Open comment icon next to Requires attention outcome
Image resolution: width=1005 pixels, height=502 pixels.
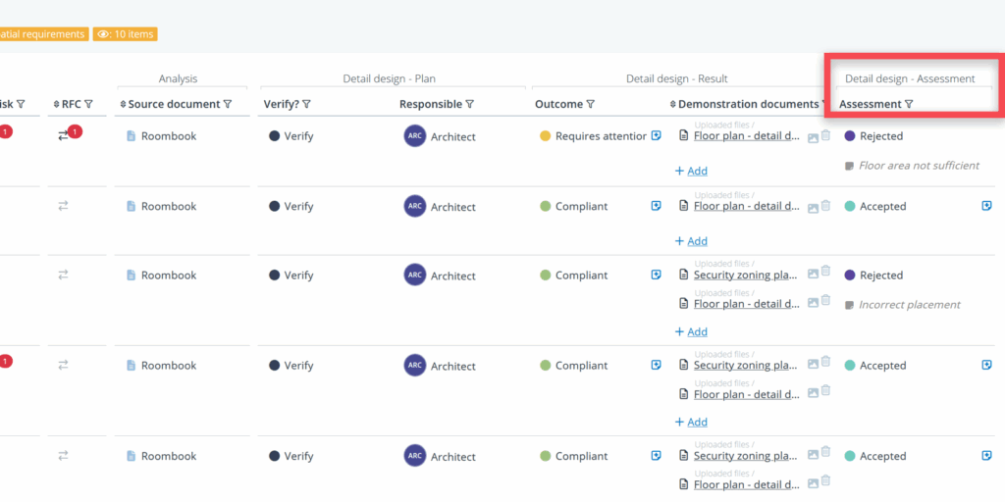[x=656, y=136]
